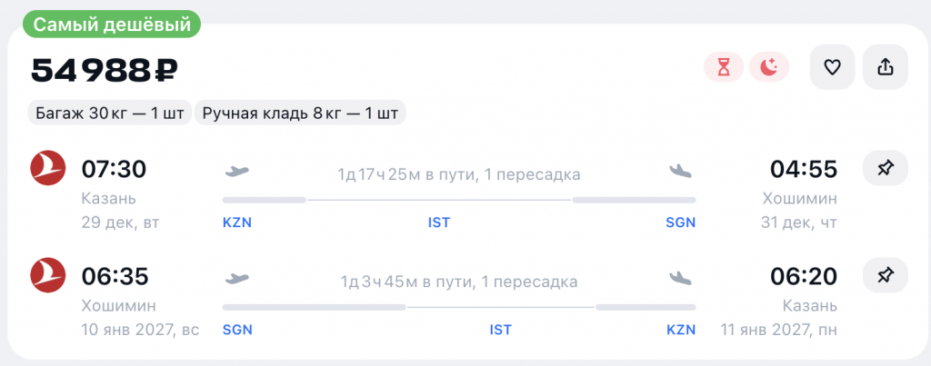Screen dimensions: 931x366
Task: Pin the Kazan to Ho Chi Minh flight
Action: tap(885, 168)
